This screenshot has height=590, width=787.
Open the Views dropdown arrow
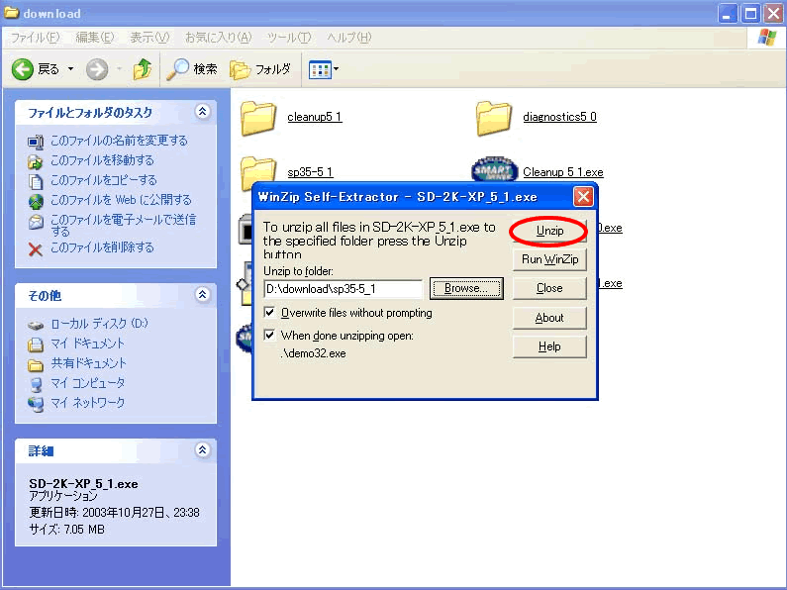tap(337, 69)
